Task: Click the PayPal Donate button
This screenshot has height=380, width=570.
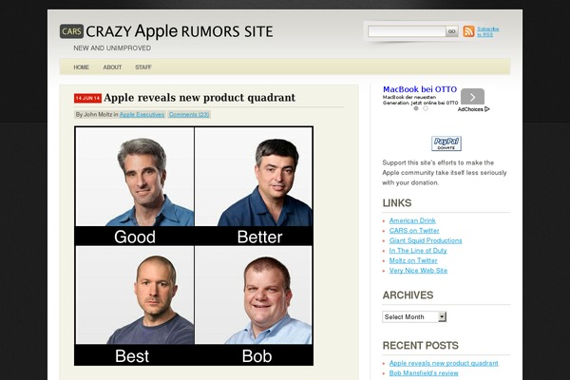Action: tap(446, 143)
